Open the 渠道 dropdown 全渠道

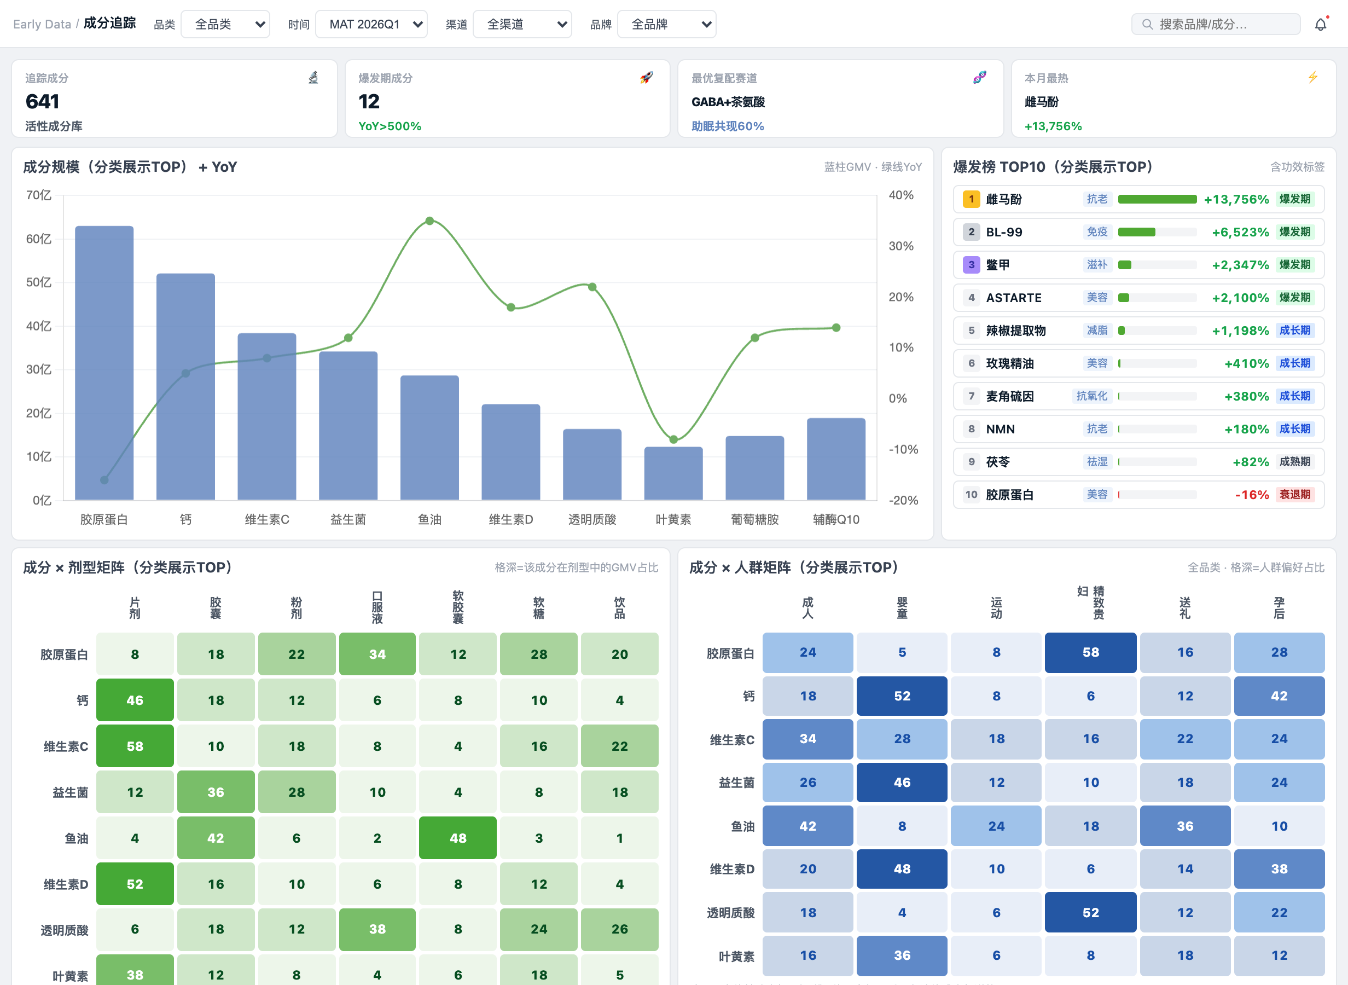522,25
